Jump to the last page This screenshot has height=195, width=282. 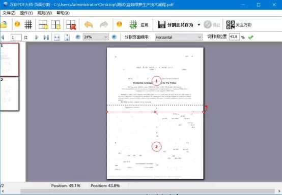46,37
